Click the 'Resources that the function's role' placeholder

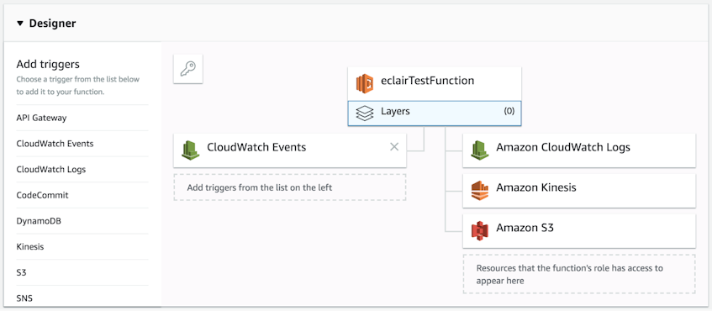579,274
